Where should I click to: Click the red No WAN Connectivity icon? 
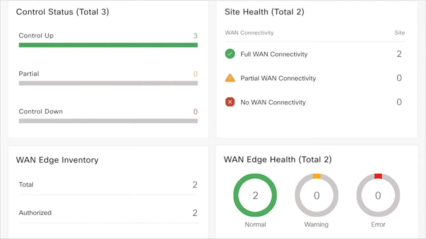click(x=230, y=102)
